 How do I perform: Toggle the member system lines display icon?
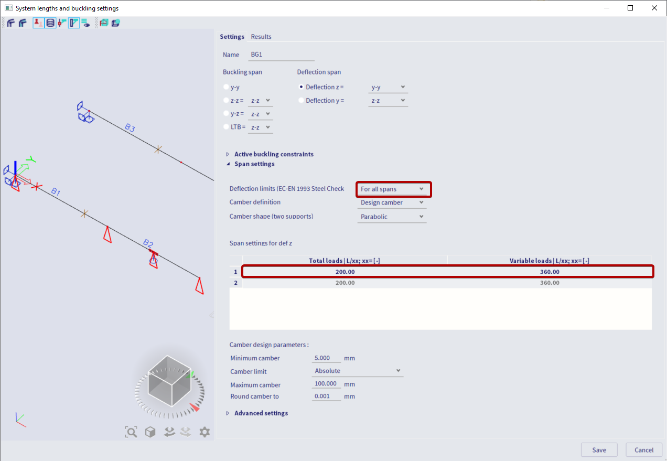[x=73, y=23]
